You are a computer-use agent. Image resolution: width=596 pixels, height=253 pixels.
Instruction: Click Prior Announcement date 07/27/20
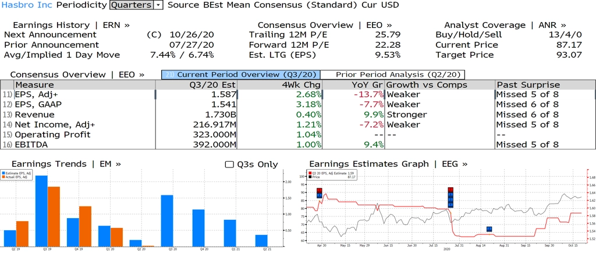(x=191, y=45)
